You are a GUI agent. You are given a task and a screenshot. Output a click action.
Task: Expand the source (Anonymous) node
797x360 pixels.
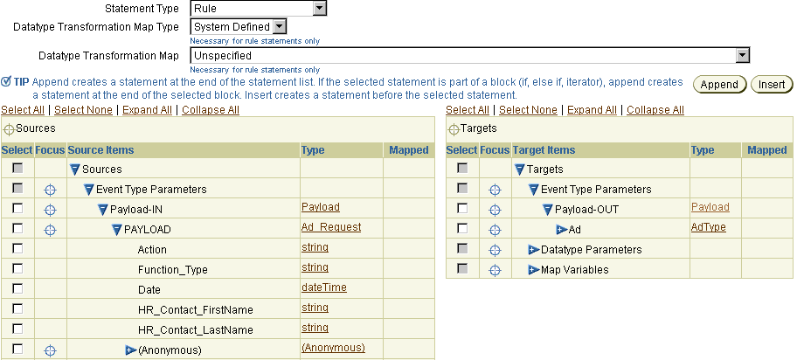131,350
